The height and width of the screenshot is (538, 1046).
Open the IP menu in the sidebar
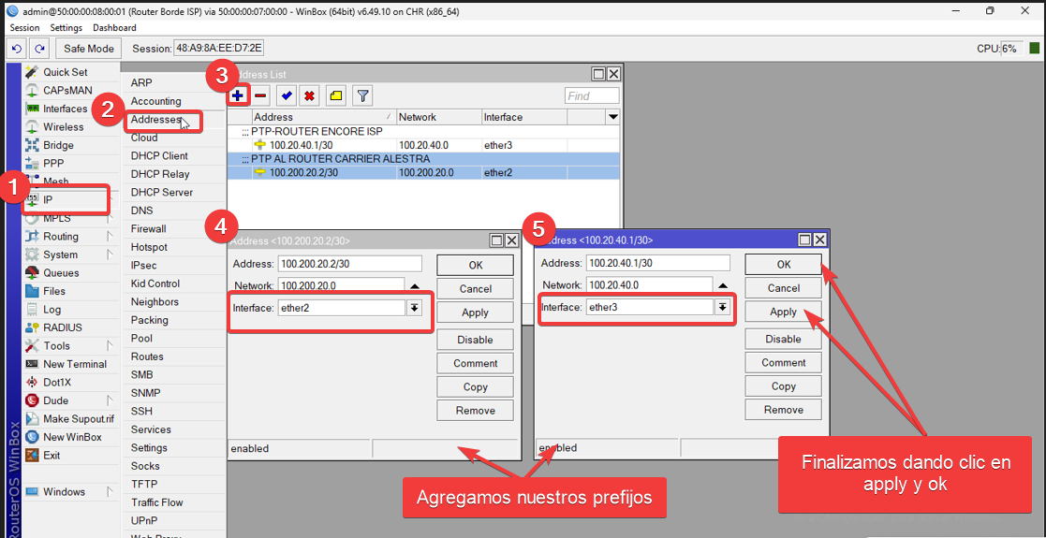click(48, 200)
